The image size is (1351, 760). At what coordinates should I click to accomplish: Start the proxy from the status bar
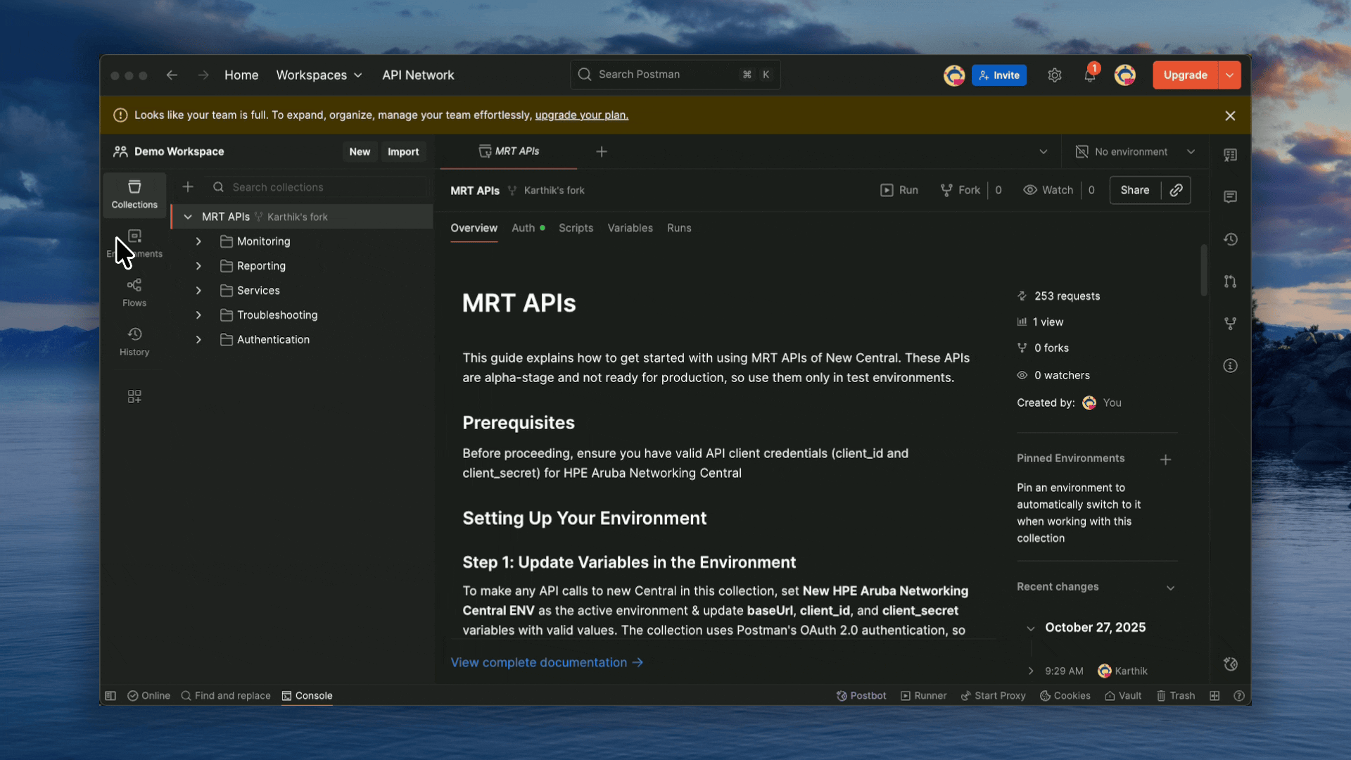coord(993,695)
